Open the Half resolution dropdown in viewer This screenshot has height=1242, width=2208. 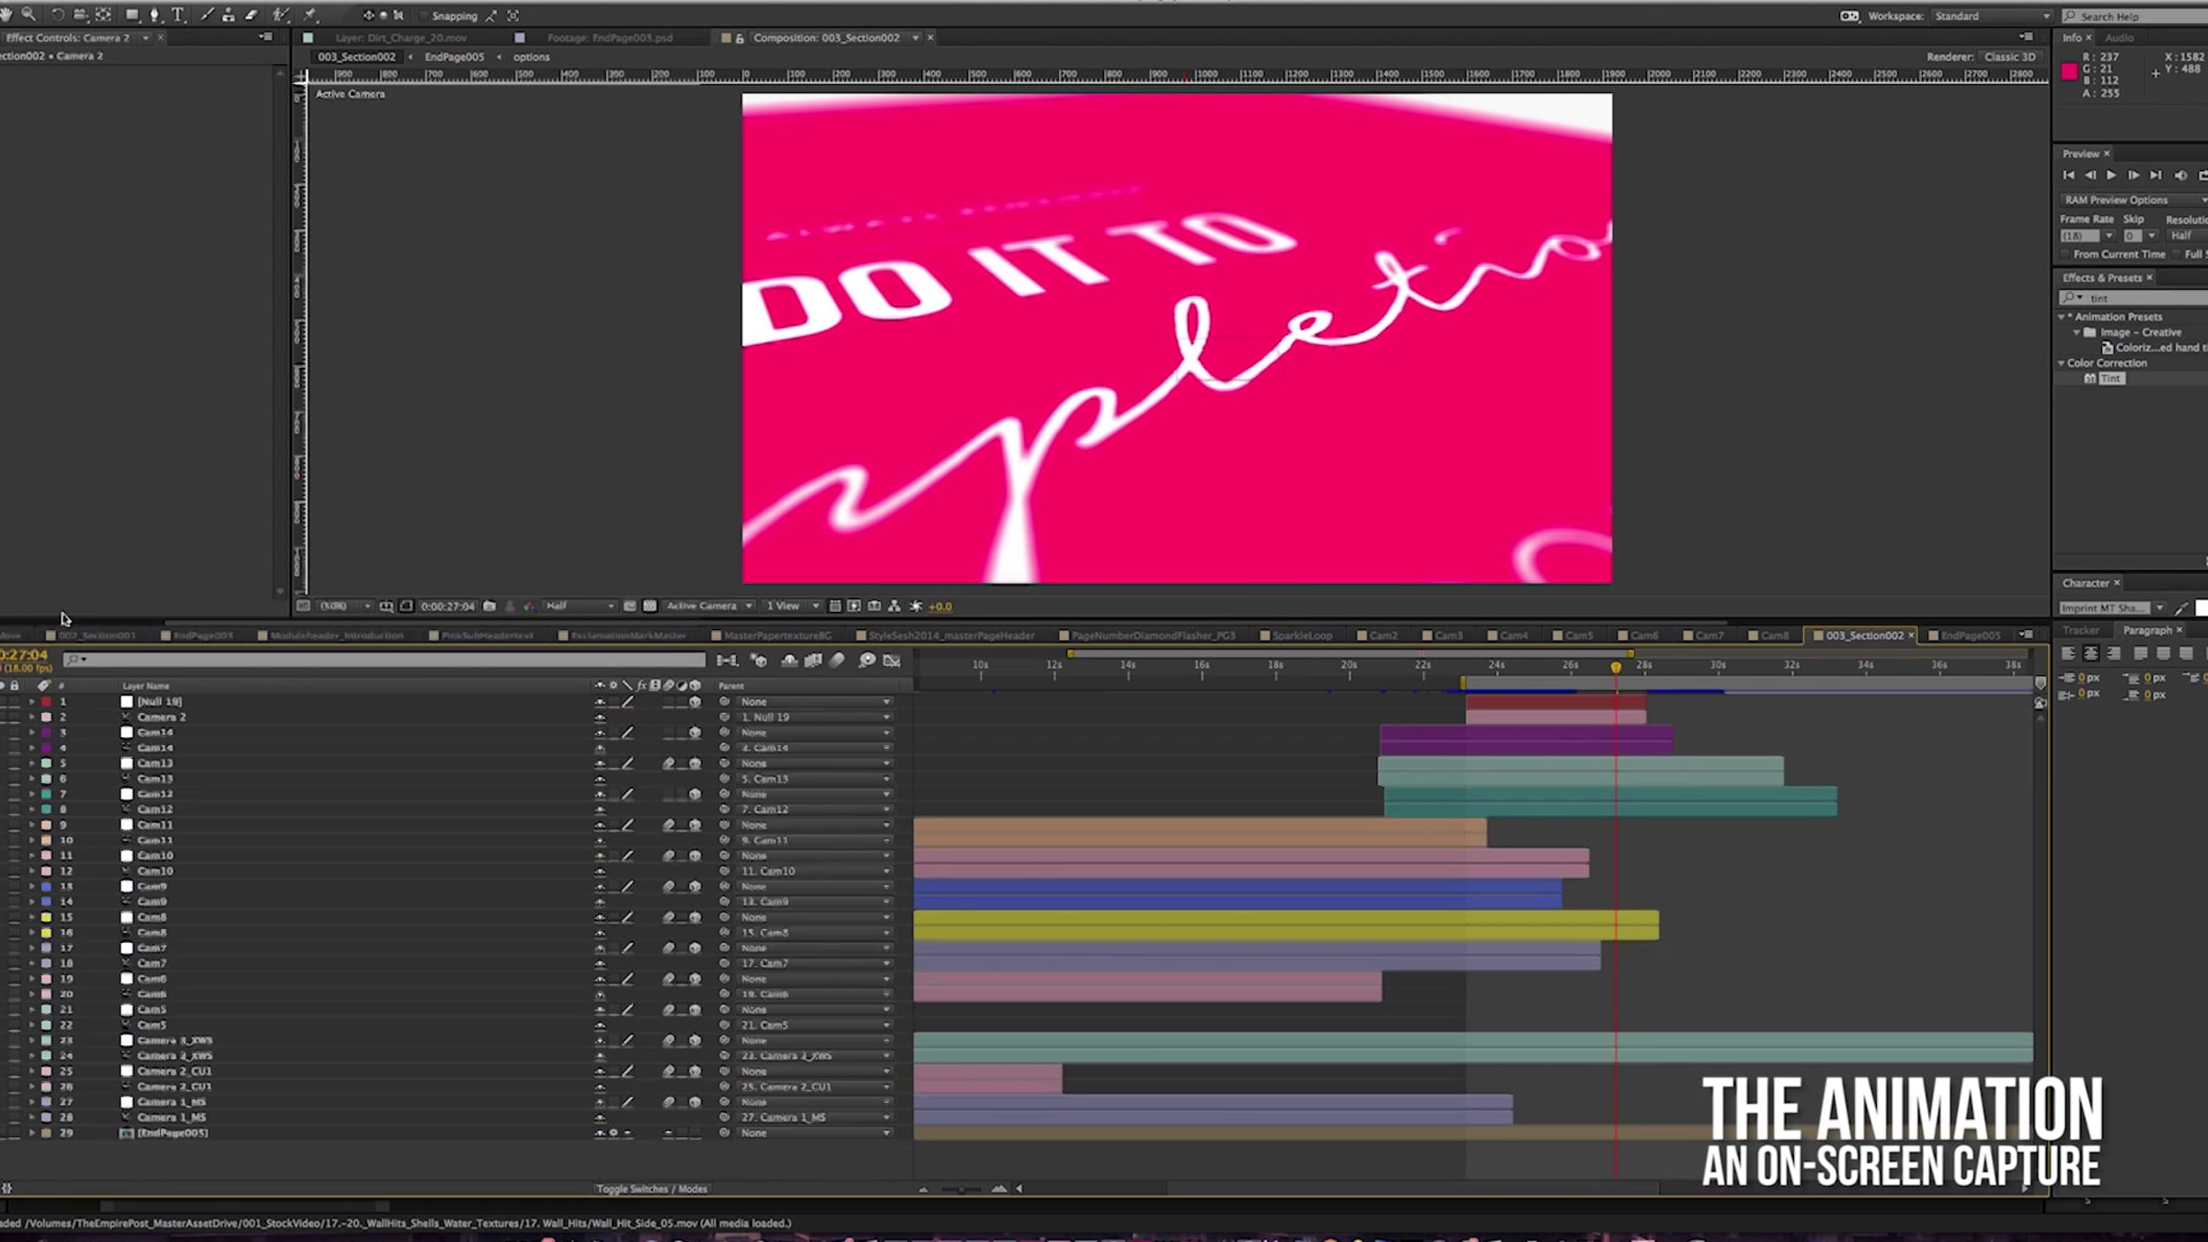click(x=580, y=606)
